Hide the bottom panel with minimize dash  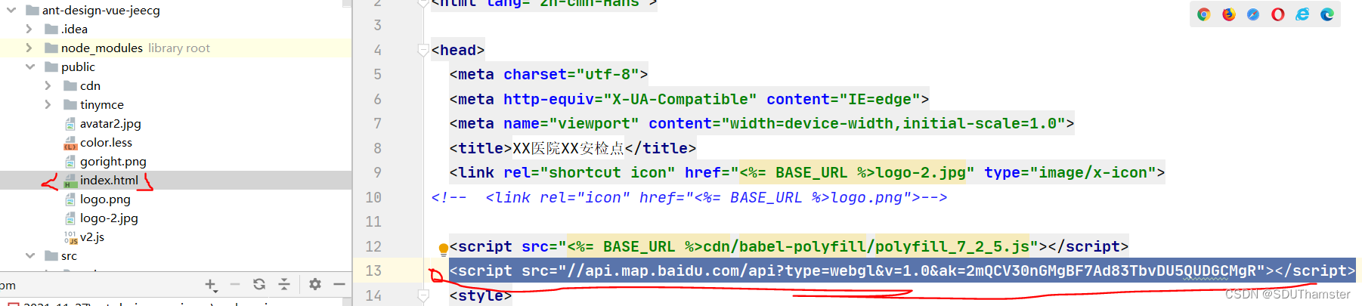[x=339, y=285]
